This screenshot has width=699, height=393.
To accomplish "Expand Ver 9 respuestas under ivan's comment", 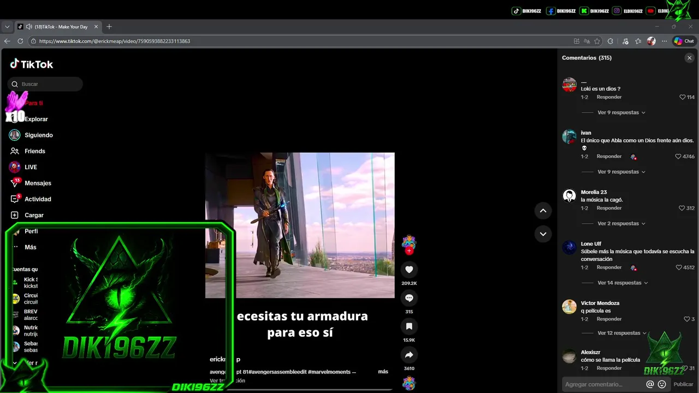I will (x=621, y=172).
